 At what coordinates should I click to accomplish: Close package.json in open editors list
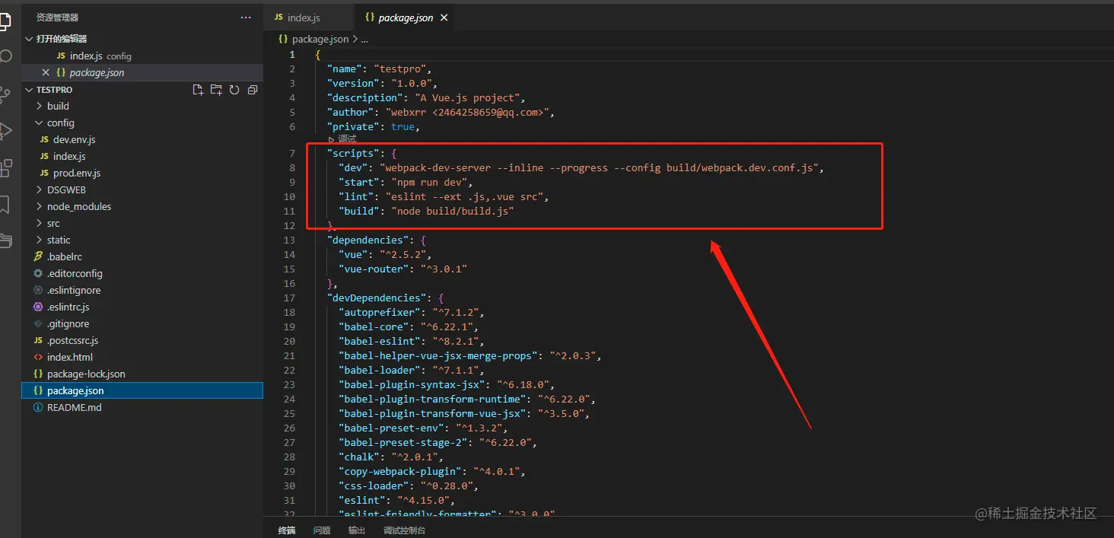[x=46, y=72]
